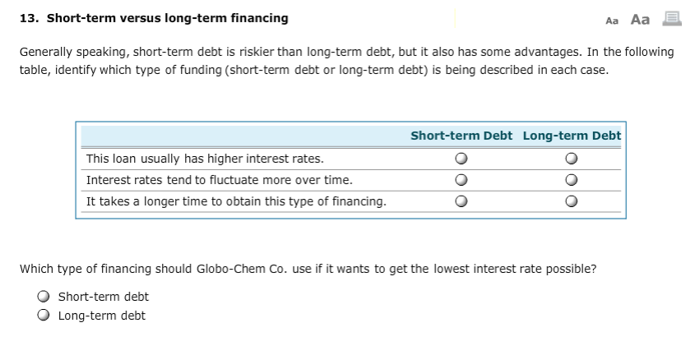Select Short-term debt radio button for Globo-Chem question
The width and height of the screenshot is (695, 346).
(43, 297)
